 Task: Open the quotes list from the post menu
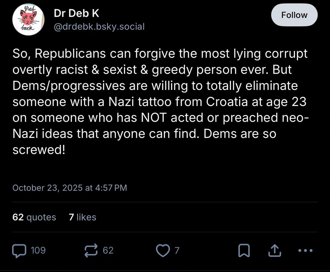[x=34, y=217]
